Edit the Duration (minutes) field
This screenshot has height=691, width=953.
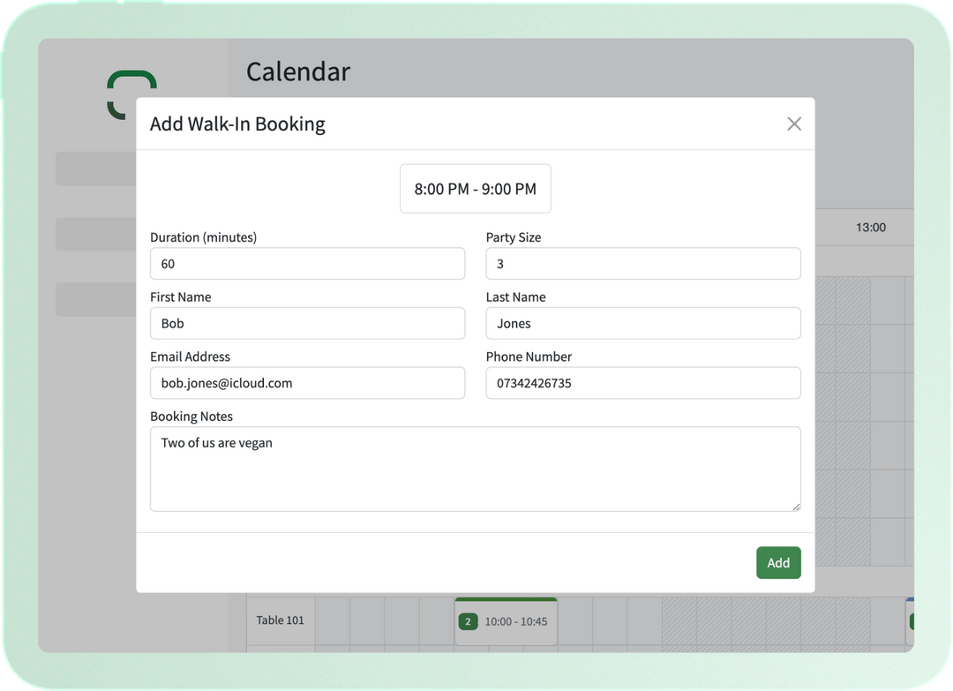[x=307, y=263]
